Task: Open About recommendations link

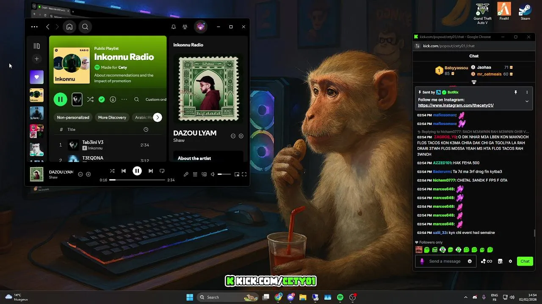Action: [x=124, y=78]
